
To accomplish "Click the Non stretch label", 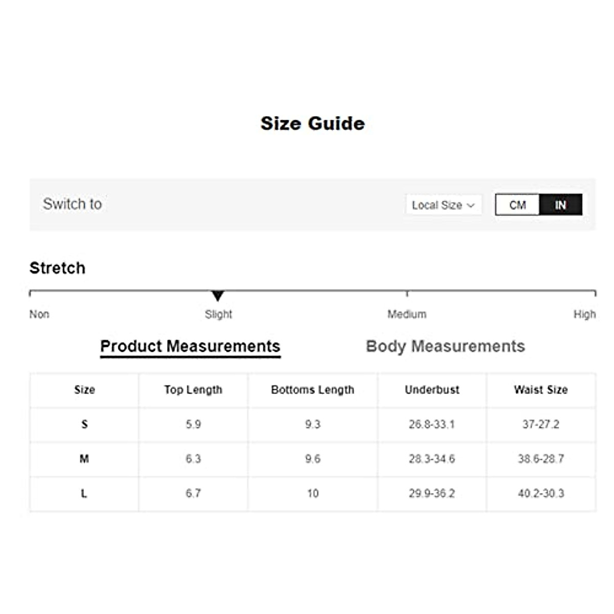I will [39, 314].
